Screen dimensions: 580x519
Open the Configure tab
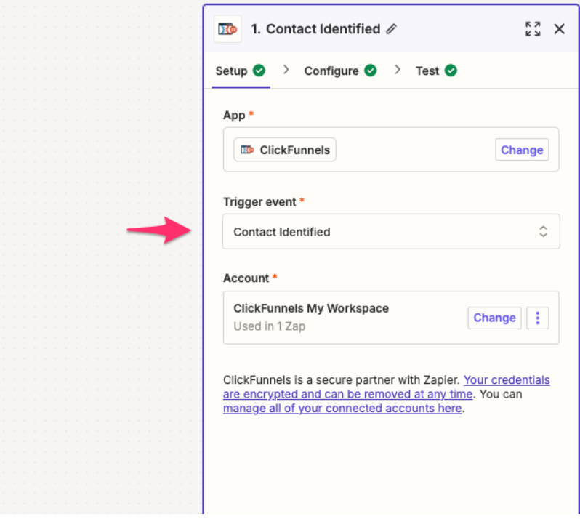(x=331, y=71)
